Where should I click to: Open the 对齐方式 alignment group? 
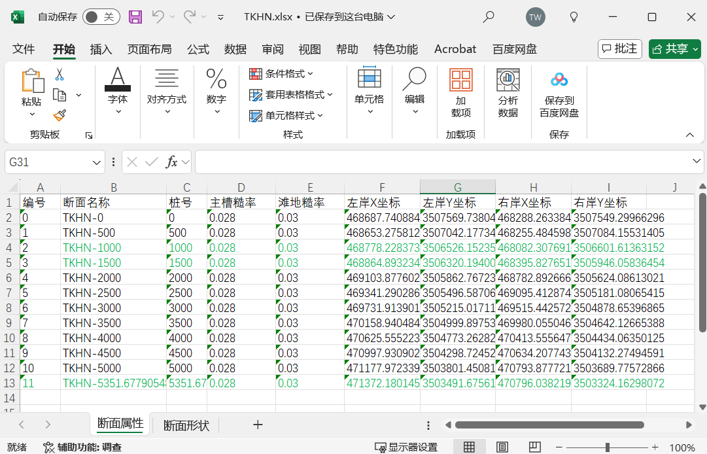(167, 90)
